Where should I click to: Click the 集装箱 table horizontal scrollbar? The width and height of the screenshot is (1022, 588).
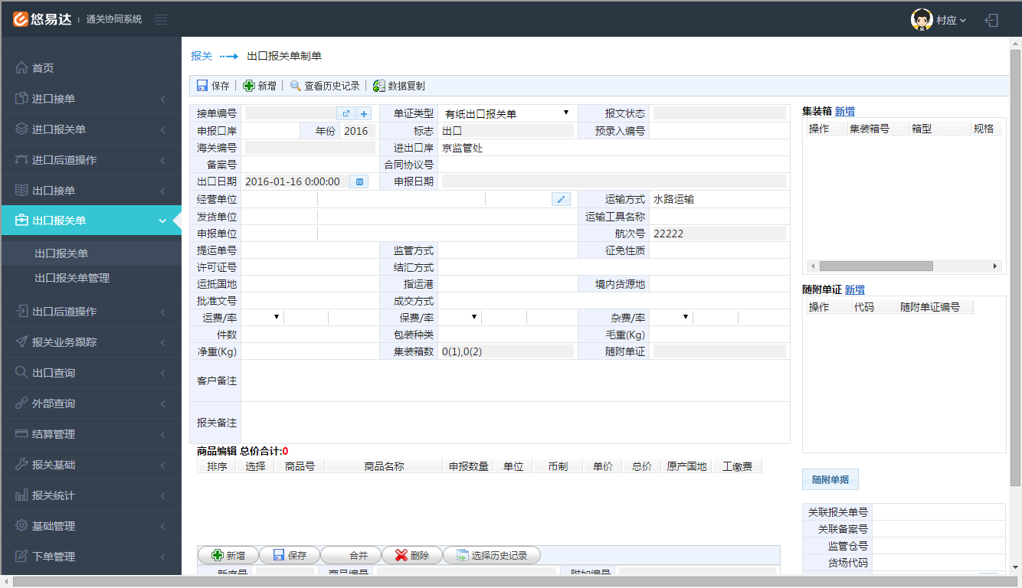click(876, 266)
